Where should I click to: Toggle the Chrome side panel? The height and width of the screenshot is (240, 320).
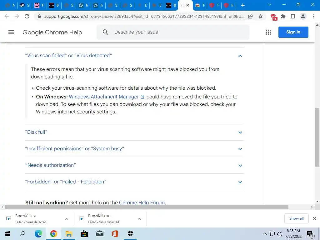pos(293,16)
